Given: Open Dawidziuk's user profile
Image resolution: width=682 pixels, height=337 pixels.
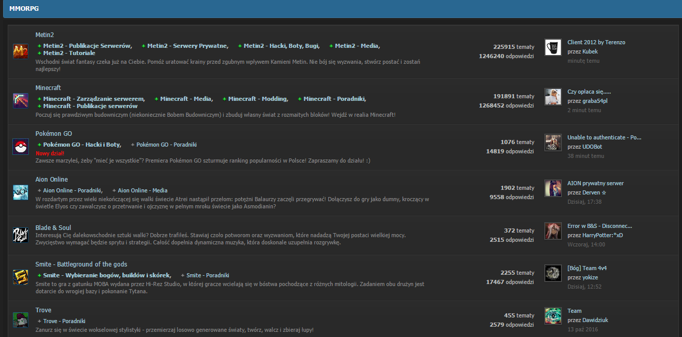Looking at the screenshot, I should (x=595, y=320).
